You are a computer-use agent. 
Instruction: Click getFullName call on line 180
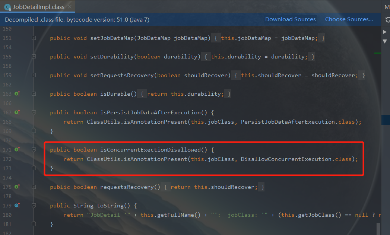point(175,215)
